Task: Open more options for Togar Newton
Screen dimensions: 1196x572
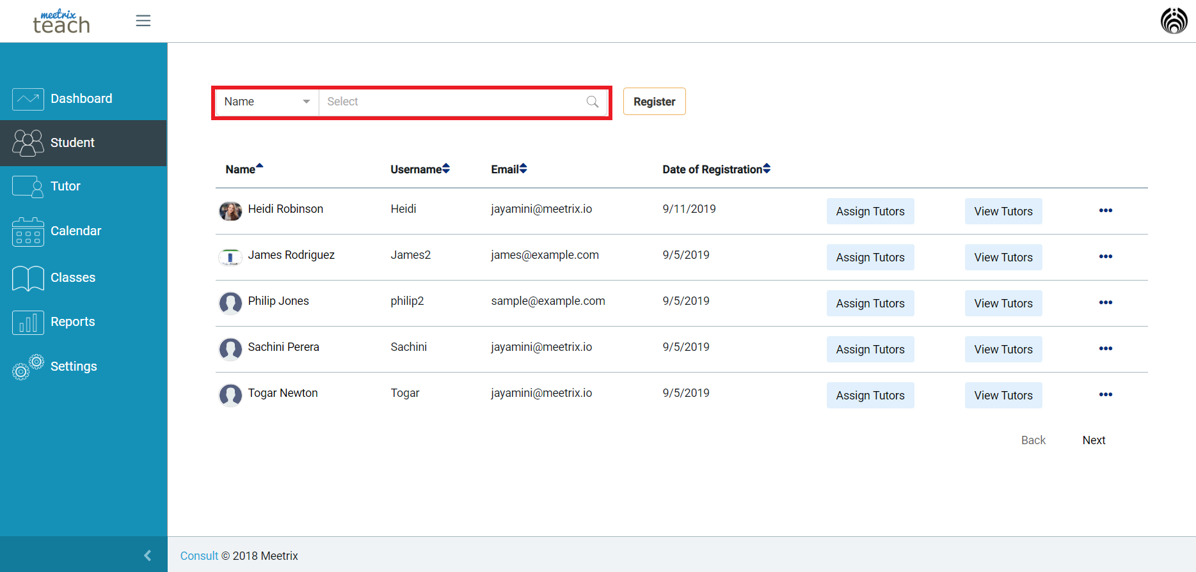Action: click(1106, 394)
